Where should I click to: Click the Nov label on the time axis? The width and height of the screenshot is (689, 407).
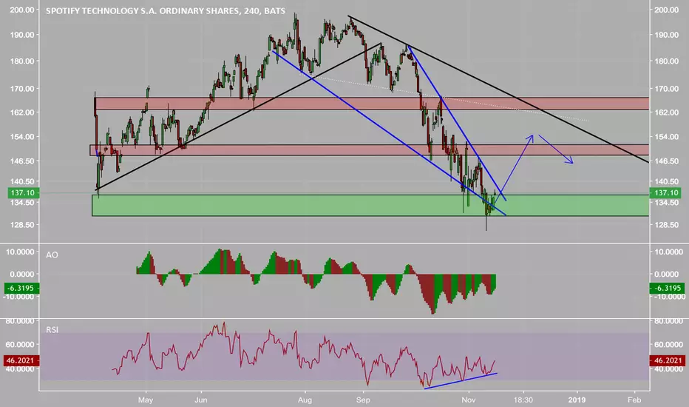[x=469, y=400]
